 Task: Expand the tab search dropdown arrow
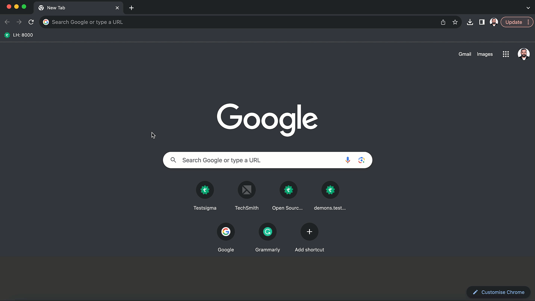coord(528,8)
